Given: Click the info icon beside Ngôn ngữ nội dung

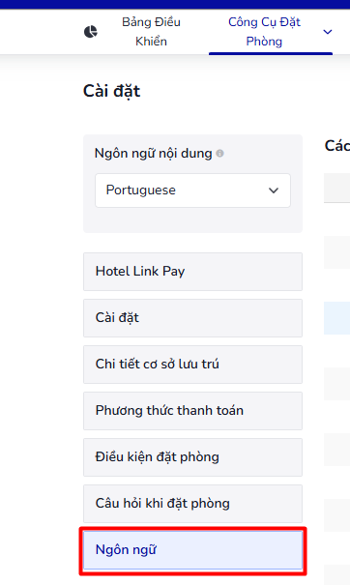Looking at the screenshot, I should coord(220,154).
